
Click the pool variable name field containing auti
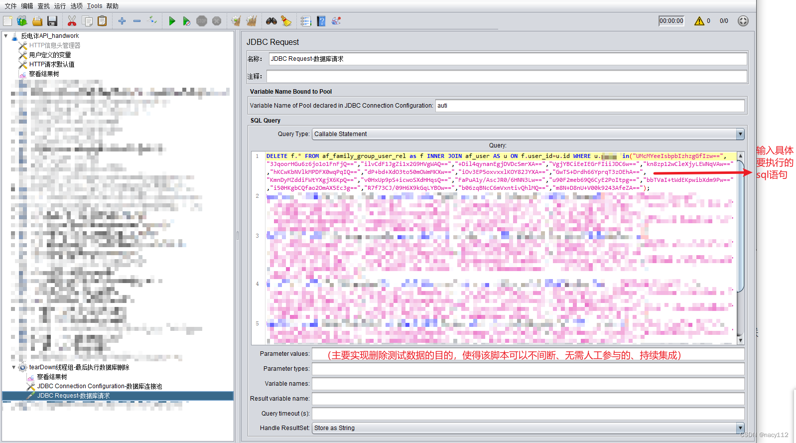590,106
